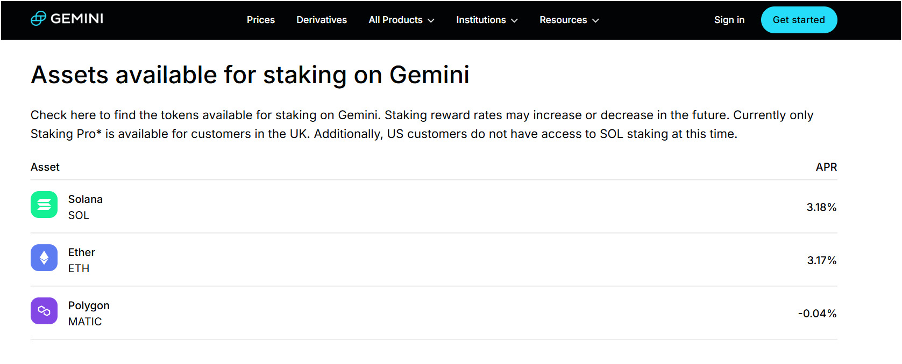902x364 pixels.
Task: Click the Solana asset icon
Action: pyautogui.click(x=44, y=205)
